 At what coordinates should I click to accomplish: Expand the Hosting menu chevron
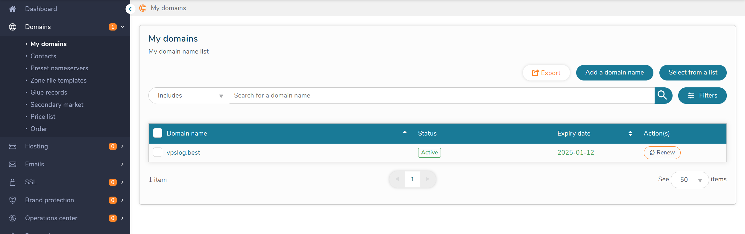point(122,146)
